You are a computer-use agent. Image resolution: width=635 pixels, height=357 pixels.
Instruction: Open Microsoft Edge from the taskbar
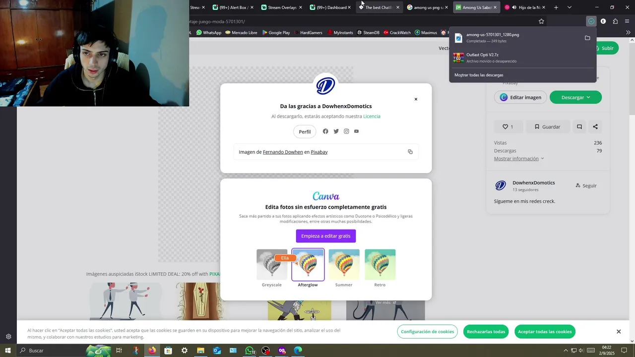(x=298, y=351)
